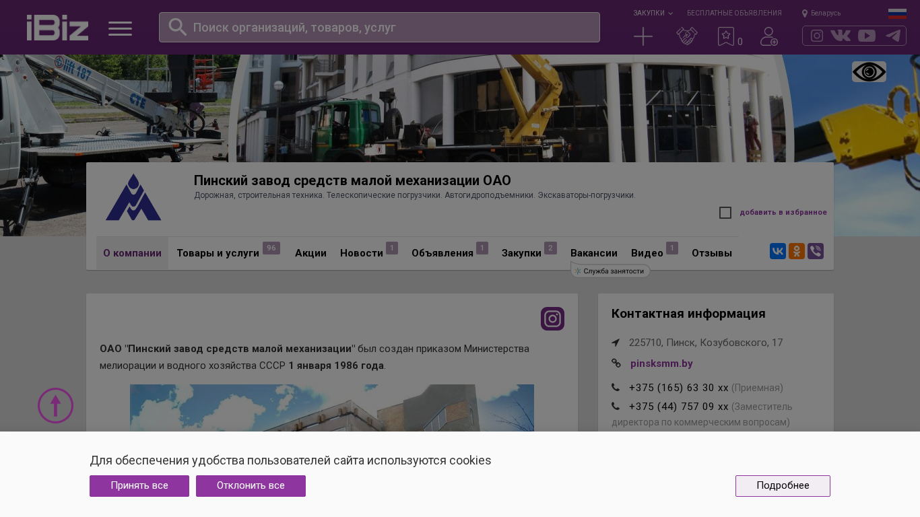Open YouTube link in header
Image resolution: width=920 pixels, height=517 pixels.
[x=867, y=36]
